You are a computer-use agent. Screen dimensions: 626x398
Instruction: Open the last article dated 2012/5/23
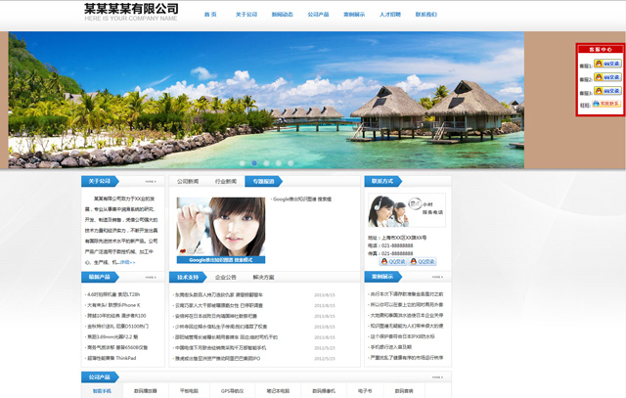(x=217, y=359)
